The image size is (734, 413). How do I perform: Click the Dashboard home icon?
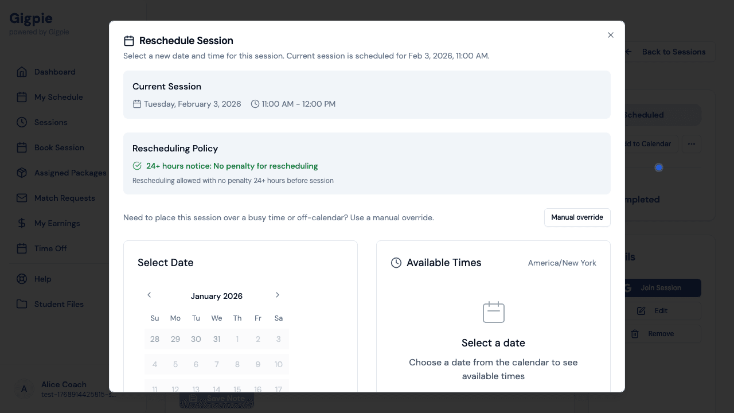(x=22, y=72)
